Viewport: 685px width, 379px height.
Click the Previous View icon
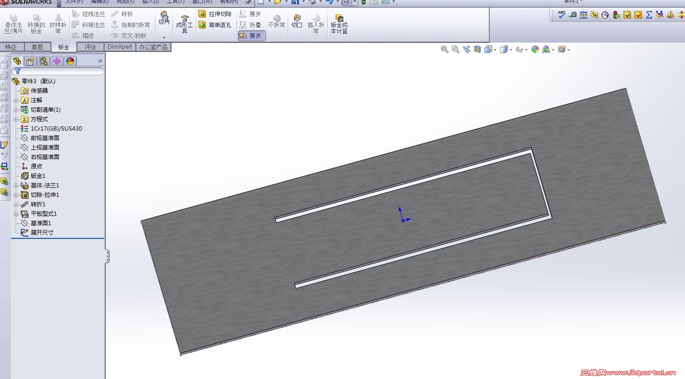(466, 49)
